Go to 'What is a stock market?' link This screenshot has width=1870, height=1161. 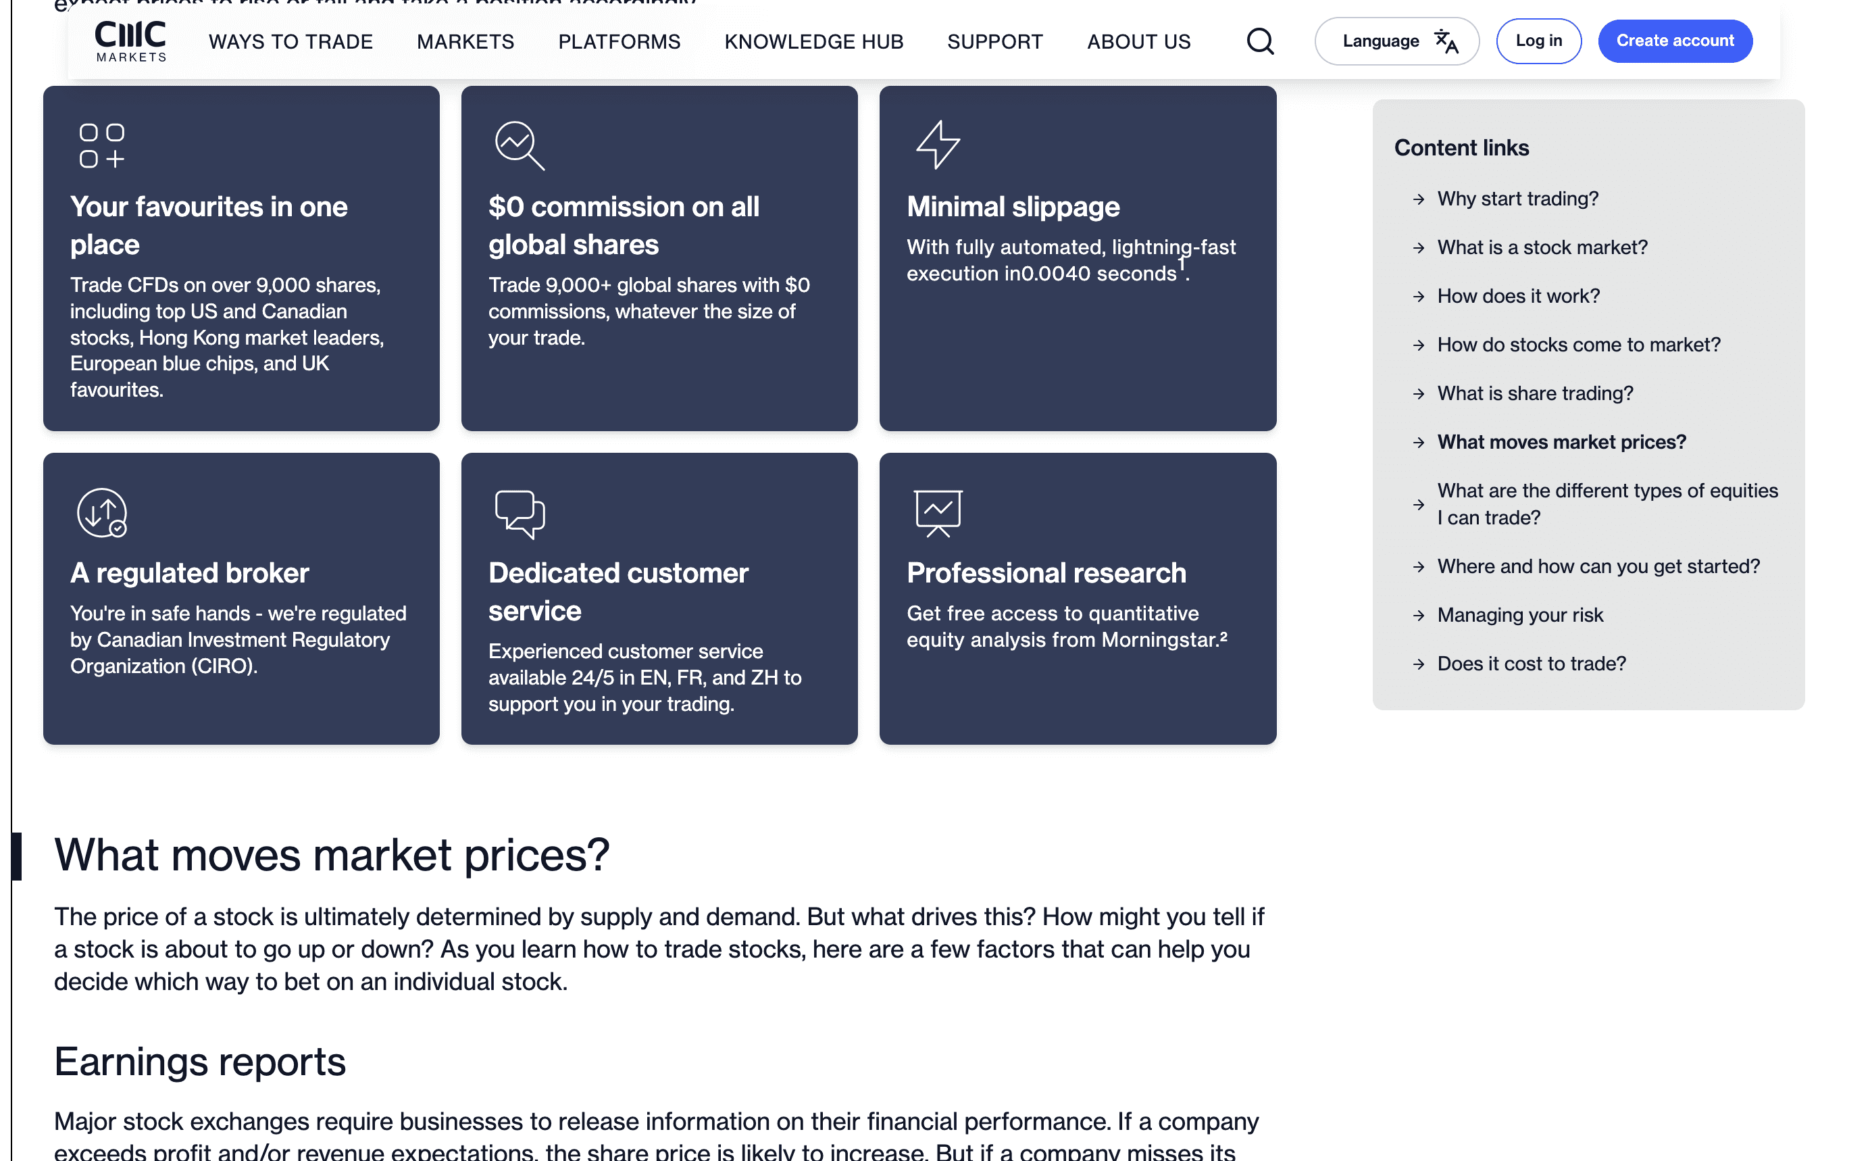point(1542,247)
